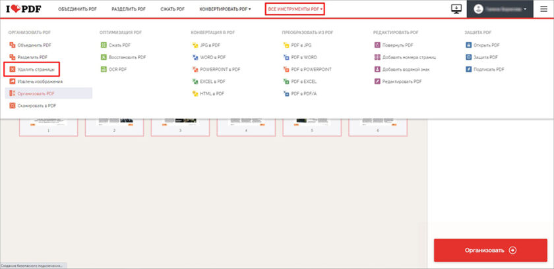Choose the PDF в EXCEL link

[304, 82]
